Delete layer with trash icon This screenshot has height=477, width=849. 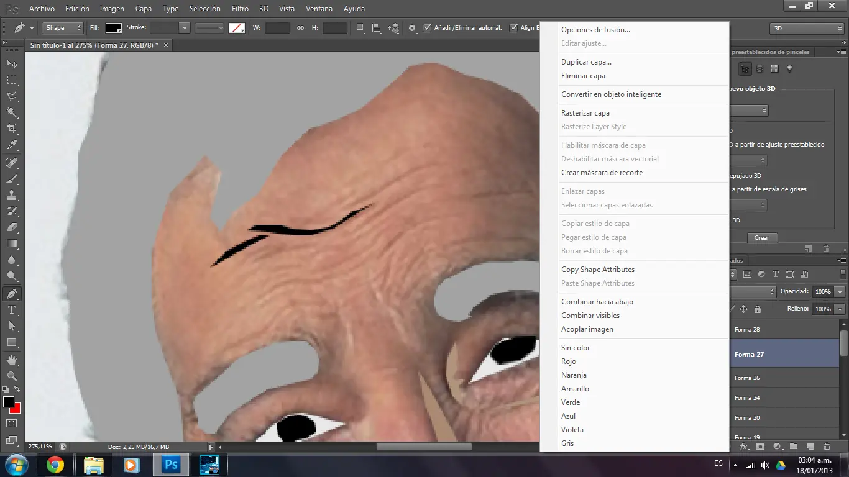[x=827, y=447]
